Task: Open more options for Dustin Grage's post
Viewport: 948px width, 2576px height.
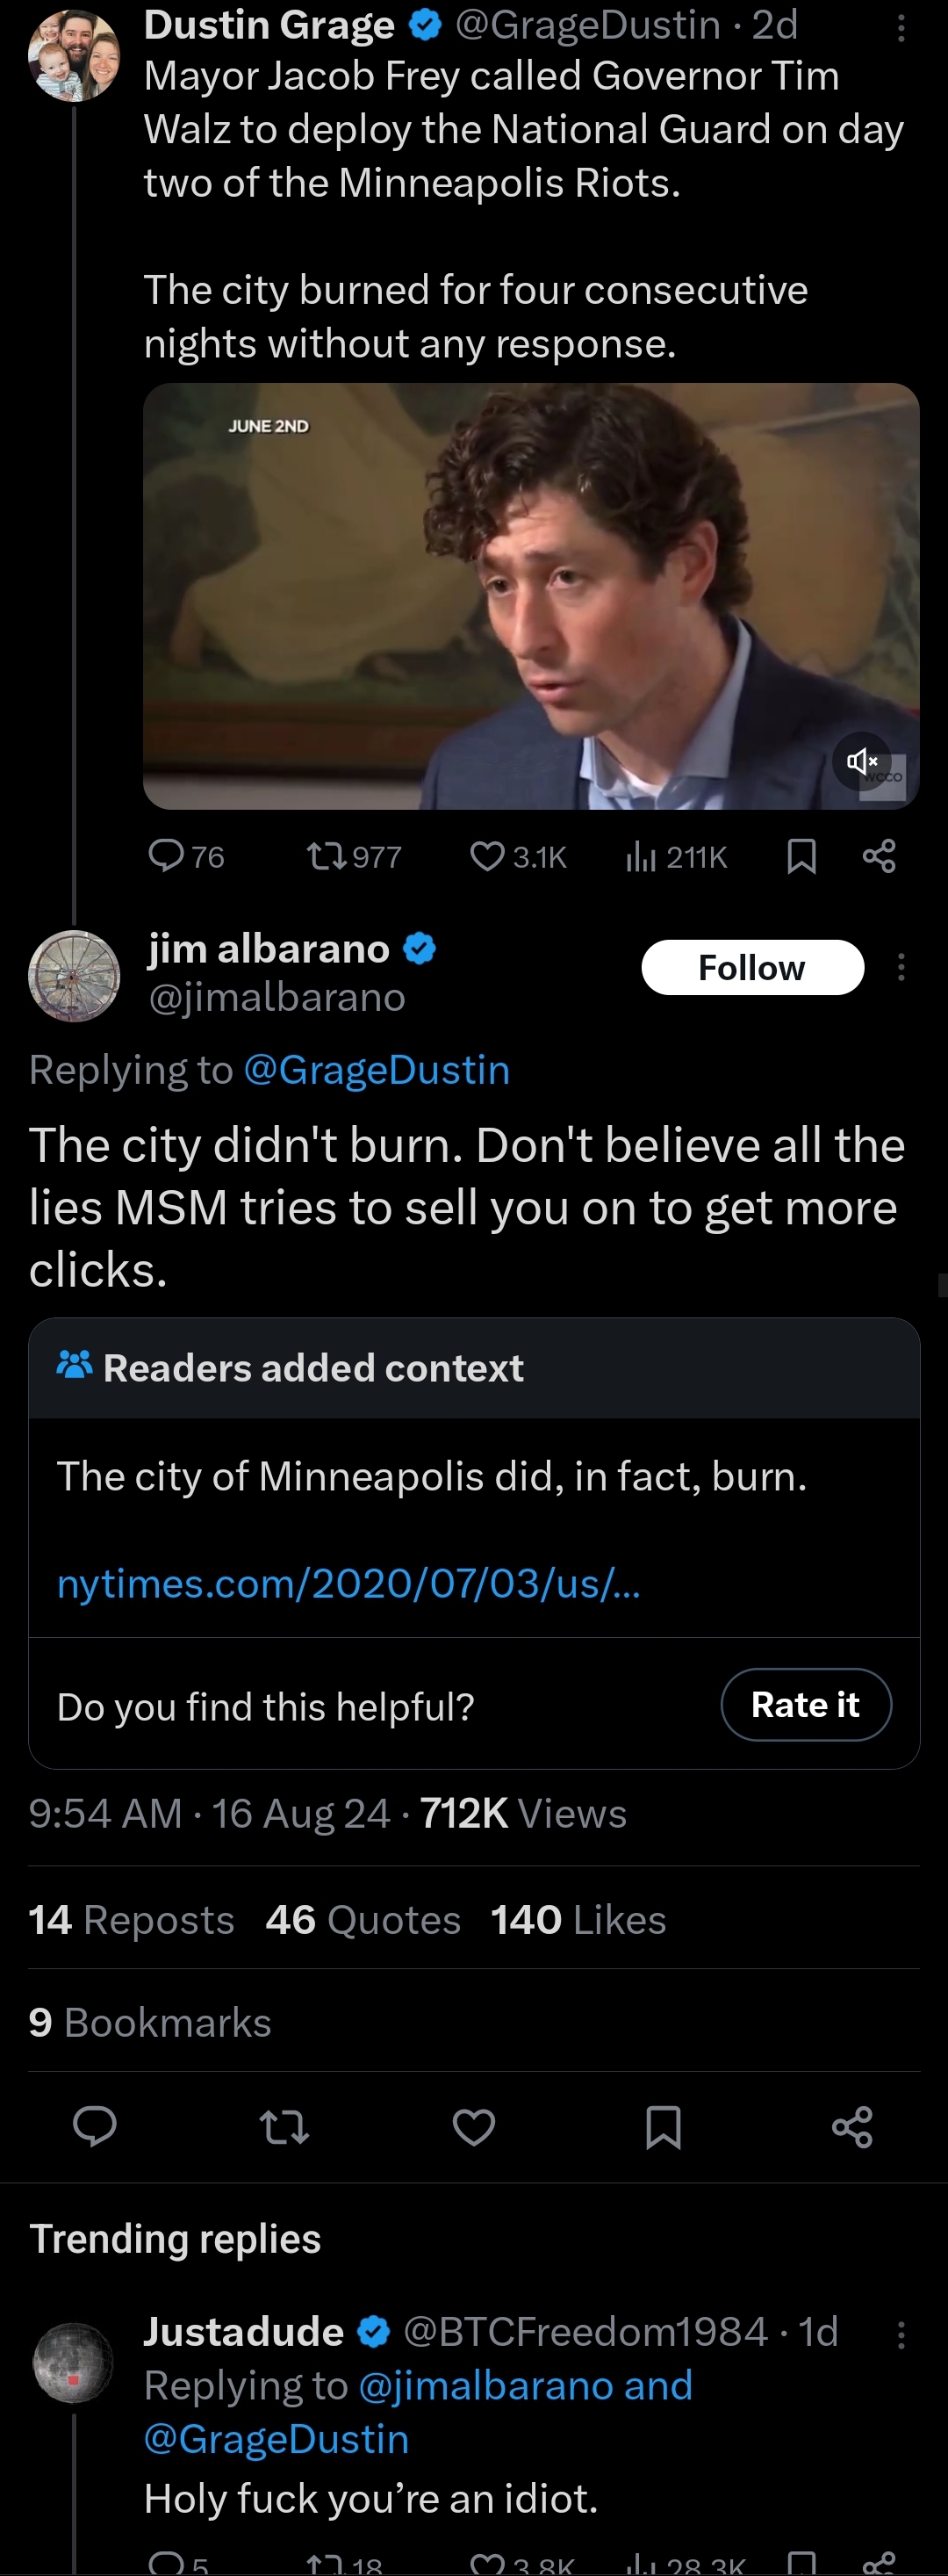Action: tap(901, 28)
